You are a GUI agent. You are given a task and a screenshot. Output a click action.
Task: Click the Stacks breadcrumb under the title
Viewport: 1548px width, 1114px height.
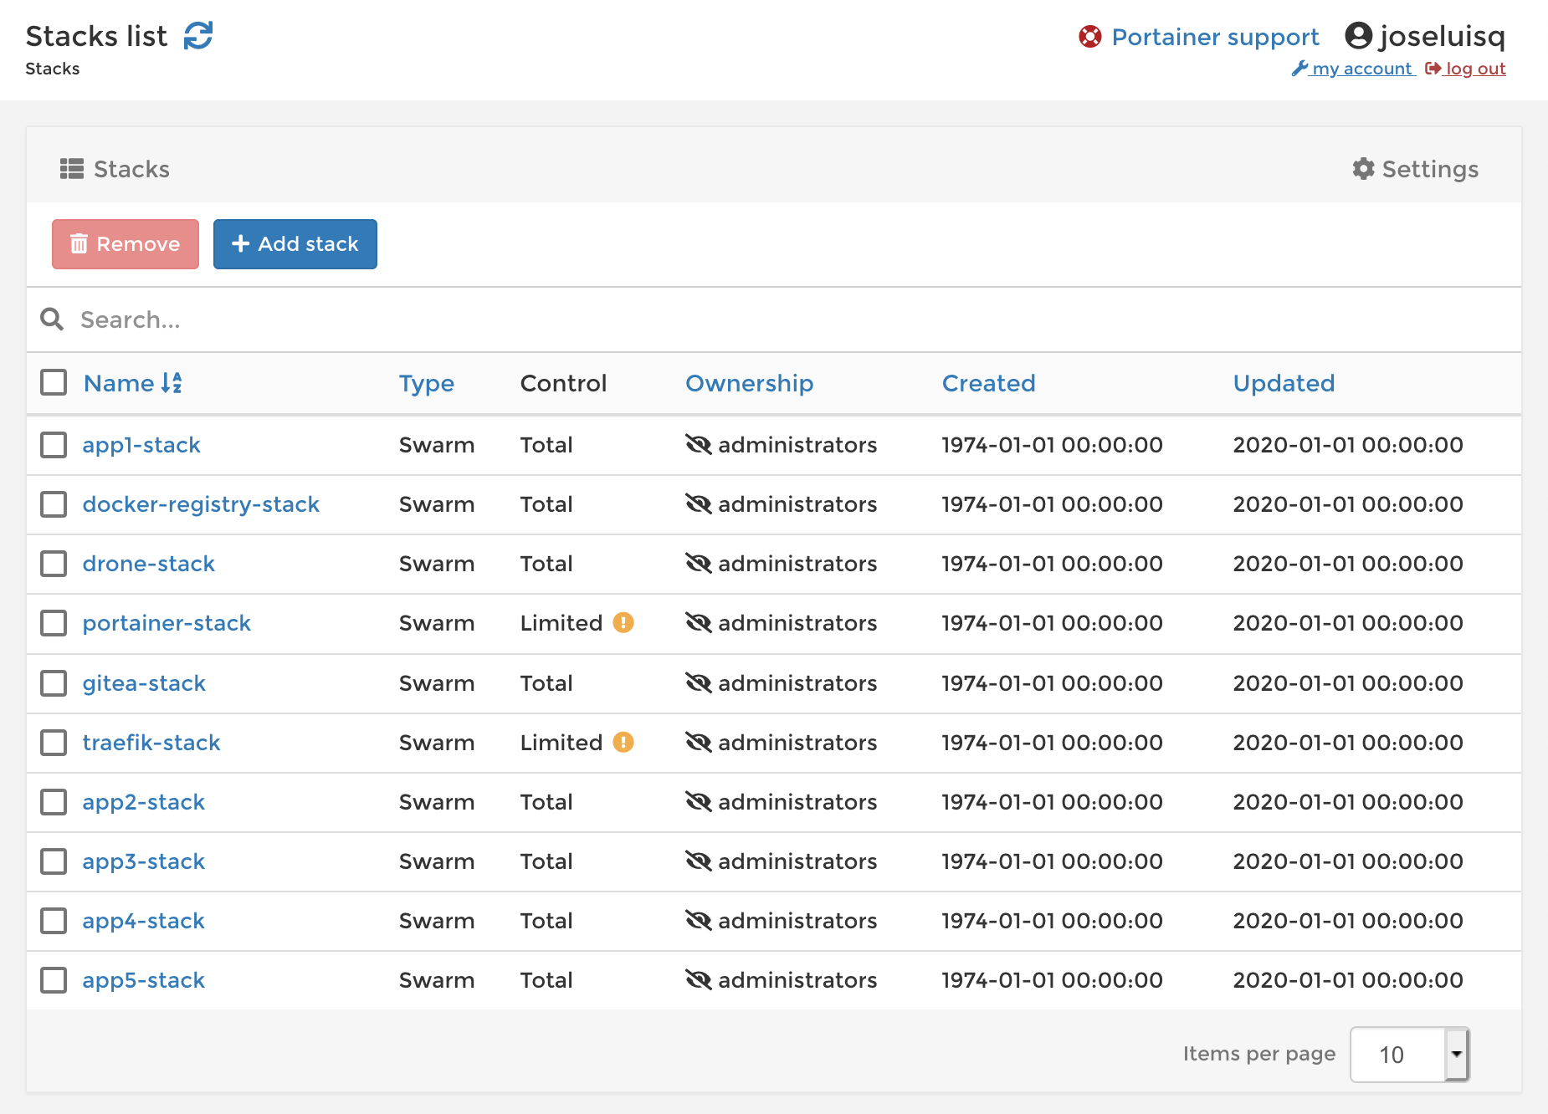pos(52,69)
